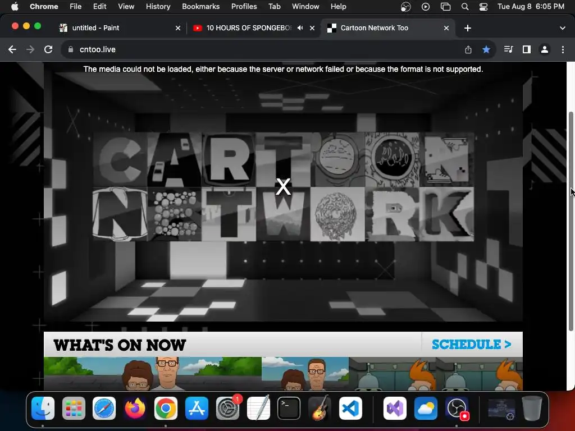Click the menu bar date and time
Screen dimensions: 575x431
click(531, 7)
